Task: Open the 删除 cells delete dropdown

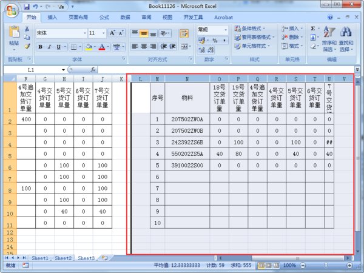Action: (x=292, y=37)
